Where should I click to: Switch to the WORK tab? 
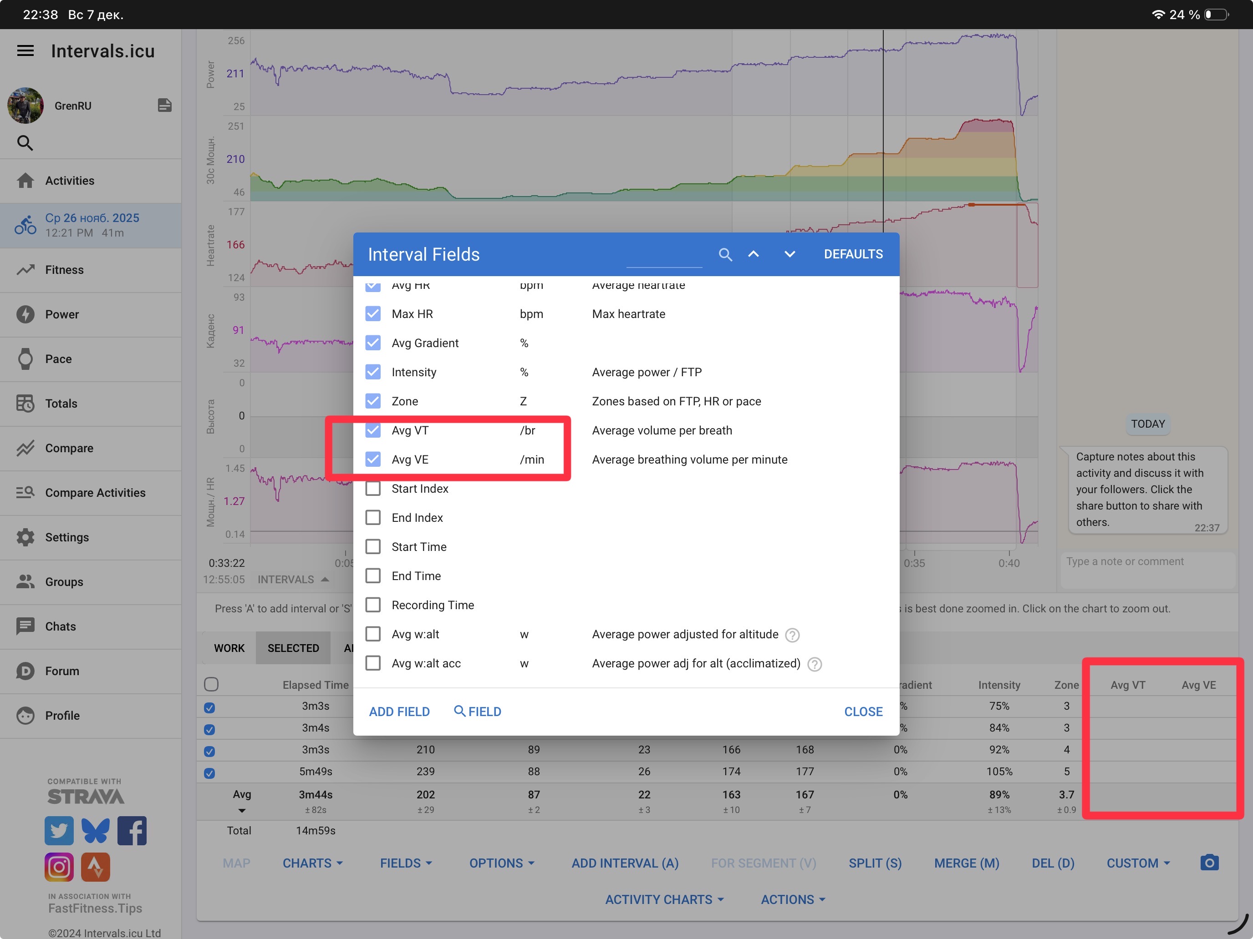(229, 648)
